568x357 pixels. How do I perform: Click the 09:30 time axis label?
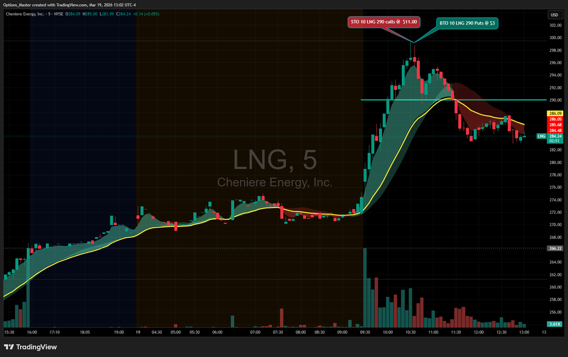click(365, 332)
